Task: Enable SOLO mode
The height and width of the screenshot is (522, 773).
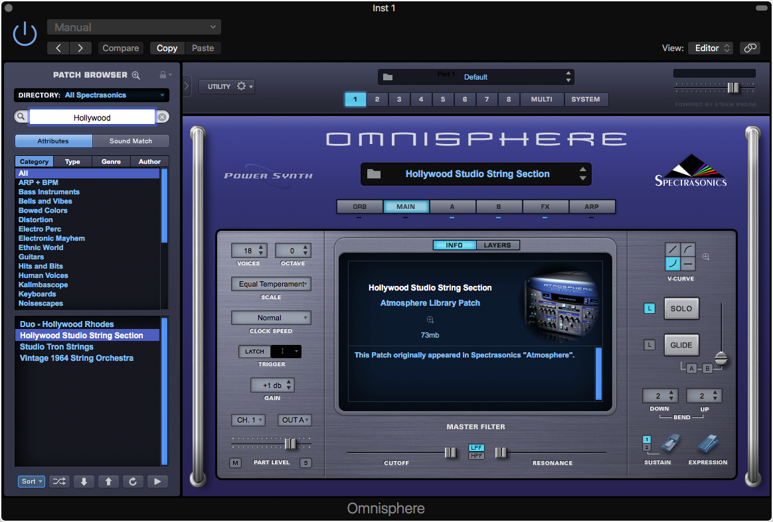Action: click(x=681, y=308)
